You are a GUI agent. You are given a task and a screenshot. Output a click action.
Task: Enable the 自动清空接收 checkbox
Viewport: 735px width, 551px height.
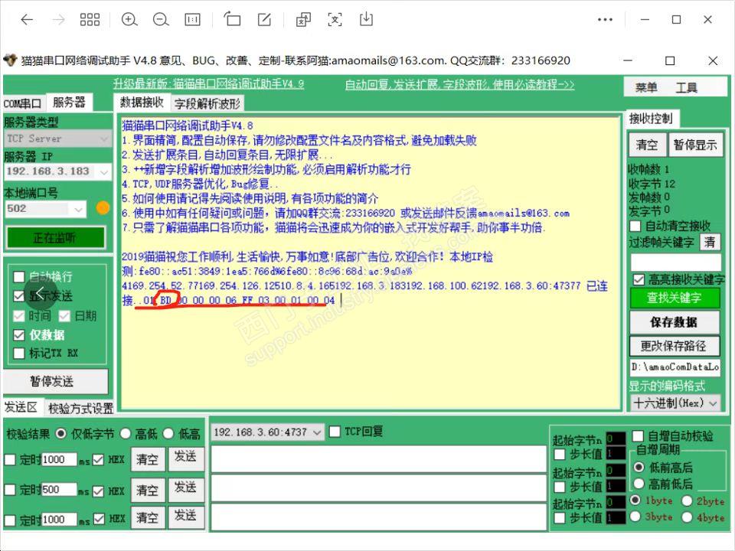pos(635,227)
